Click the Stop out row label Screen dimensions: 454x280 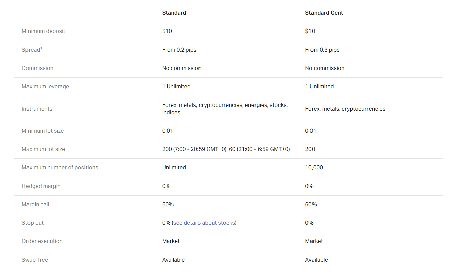click(x=33, y=223)
